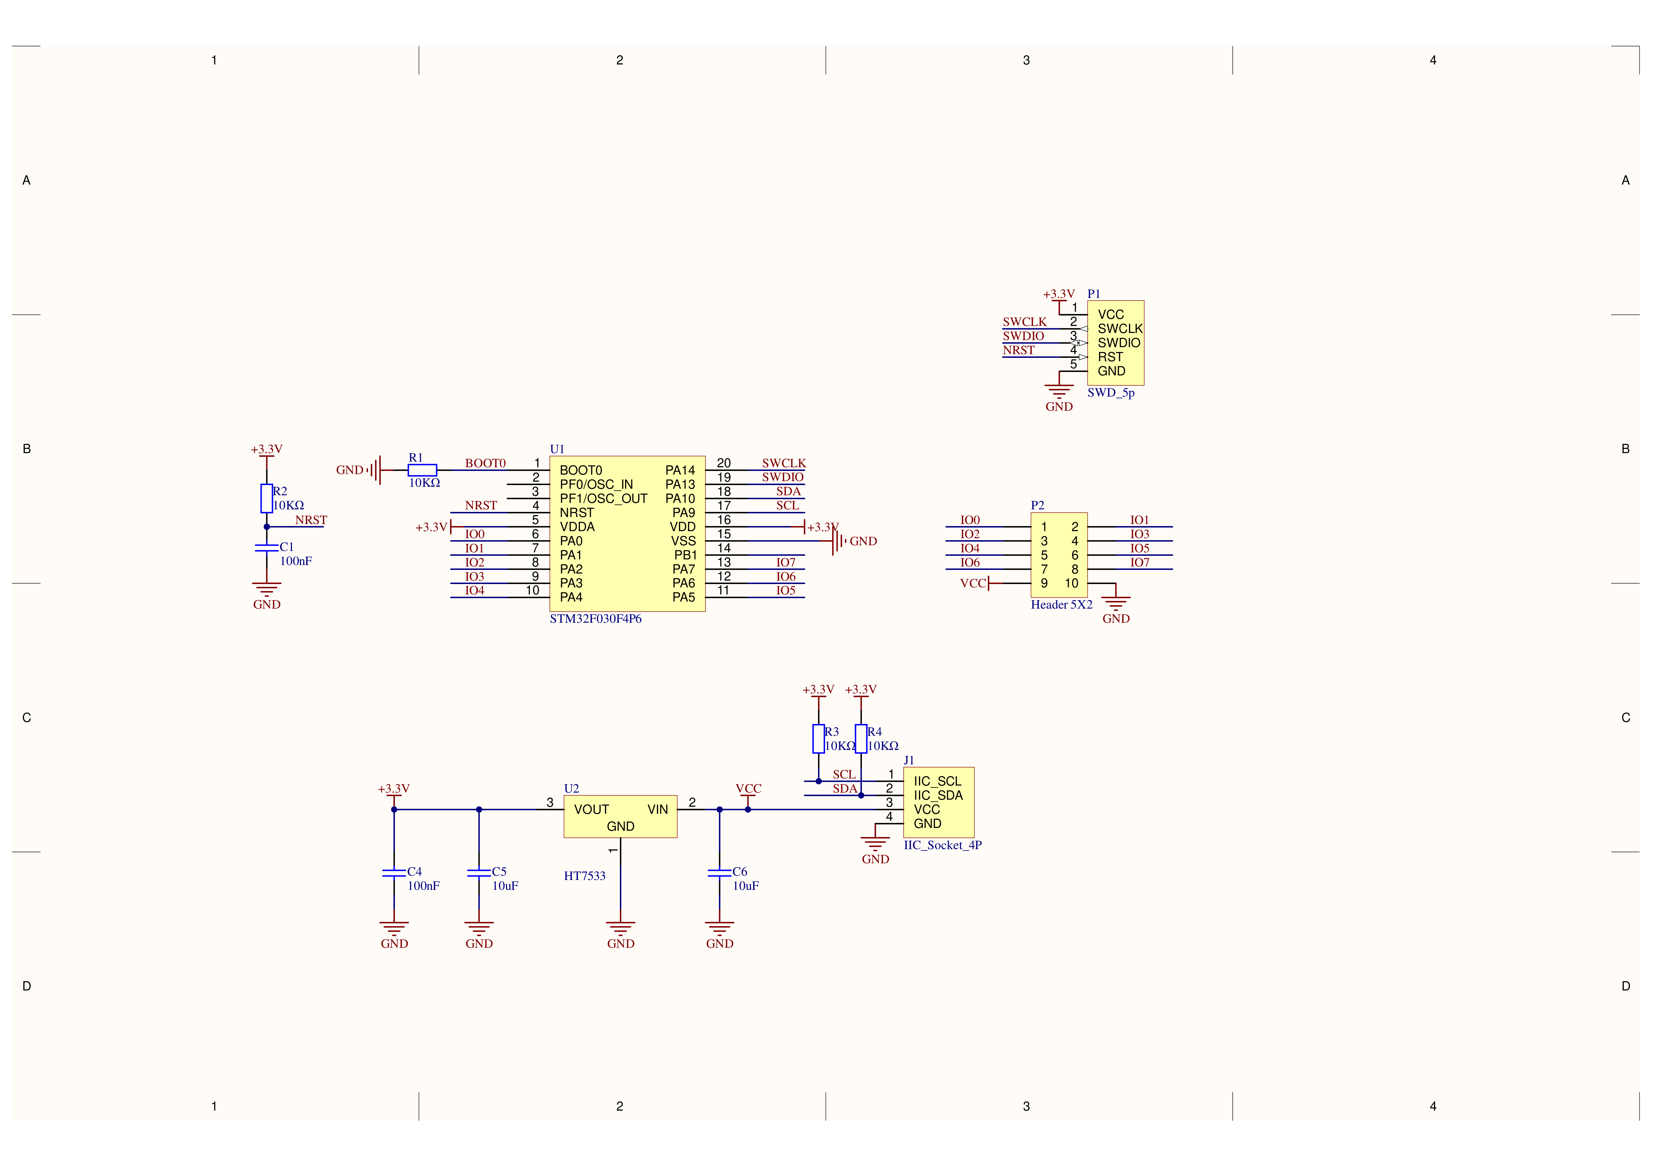
Task: Click the NRST net label beside R2
Action: pos(311,520)
